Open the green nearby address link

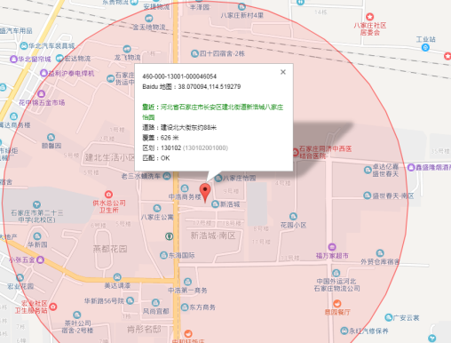pyautogui.click(x=212, y=112)
